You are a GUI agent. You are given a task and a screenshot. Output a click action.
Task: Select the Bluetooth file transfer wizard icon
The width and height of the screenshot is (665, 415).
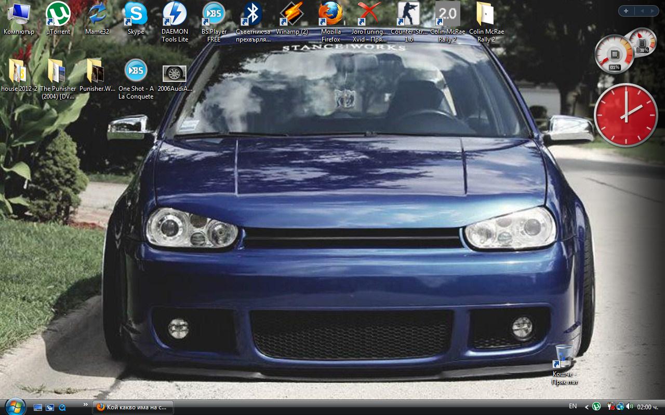click(252, 14)
